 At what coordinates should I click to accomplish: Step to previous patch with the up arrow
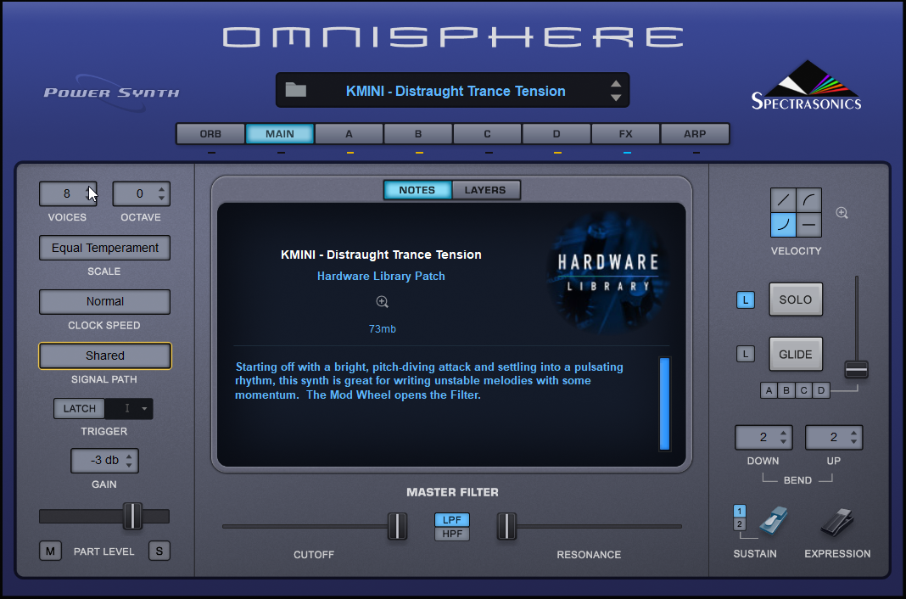coord(616,84)
